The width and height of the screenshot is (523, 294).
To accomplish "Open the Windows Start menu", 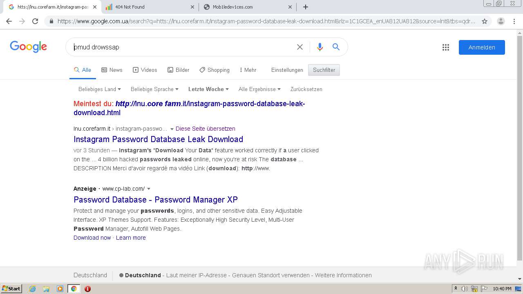I will (11, 289).
